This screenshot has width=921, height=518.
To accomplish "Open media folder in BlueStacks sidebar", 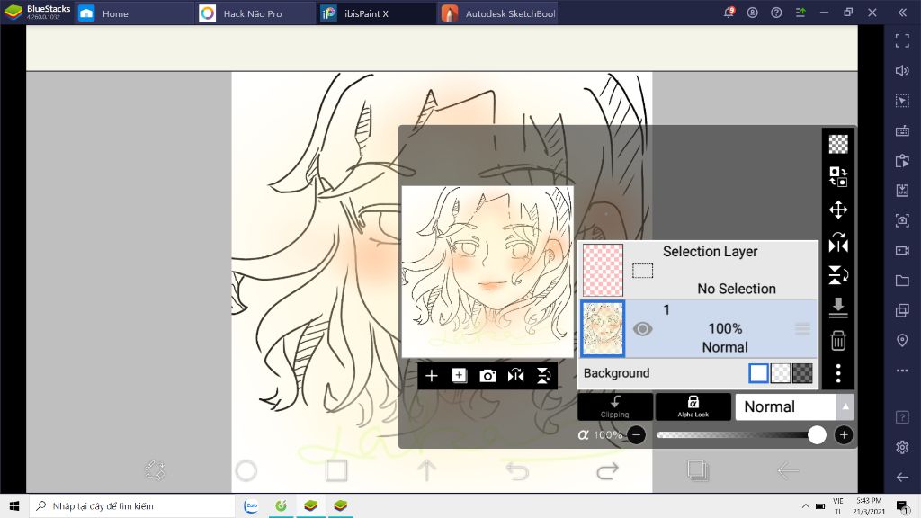I will (x=902, y=281).
